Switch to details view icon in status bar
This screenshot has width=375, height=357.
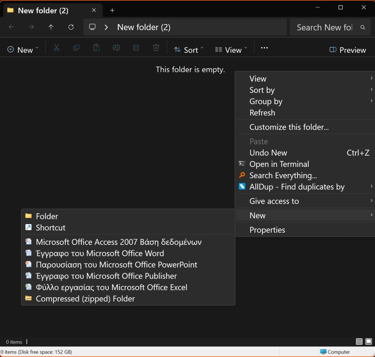[x=359, y=342]
